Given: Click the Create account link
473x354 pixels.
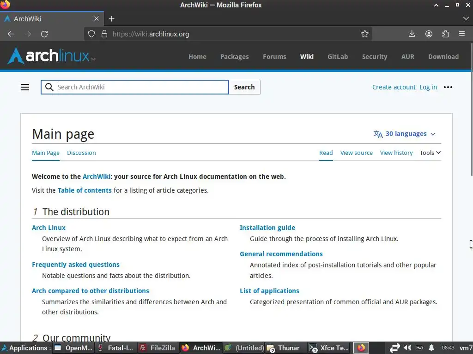Looking at the screenshot, I should [394, 87].
